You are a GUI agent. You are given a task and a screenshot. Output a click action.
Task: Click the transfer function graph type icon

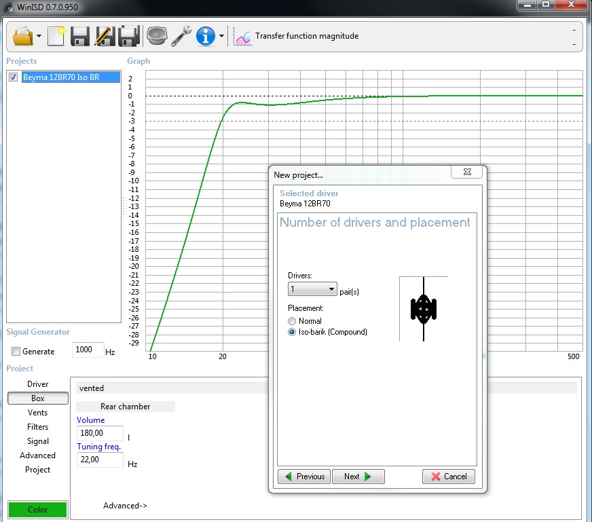(x=242, y=38)
